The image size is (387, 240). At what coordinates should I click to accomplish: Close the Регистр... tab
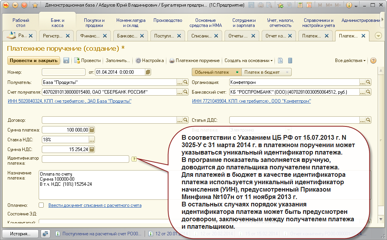pyautogui.click(x=68, y=36)
